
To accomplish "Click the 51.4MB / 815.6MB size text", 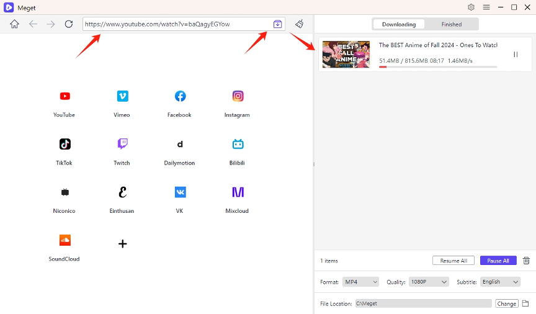I will click(x=403, y=61).
